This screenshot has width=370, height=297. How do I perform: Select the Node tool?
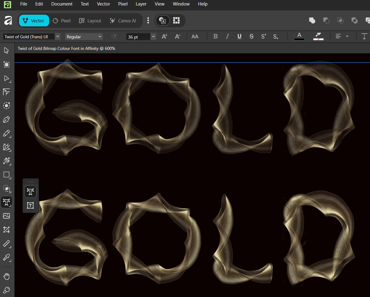point(6,78)
